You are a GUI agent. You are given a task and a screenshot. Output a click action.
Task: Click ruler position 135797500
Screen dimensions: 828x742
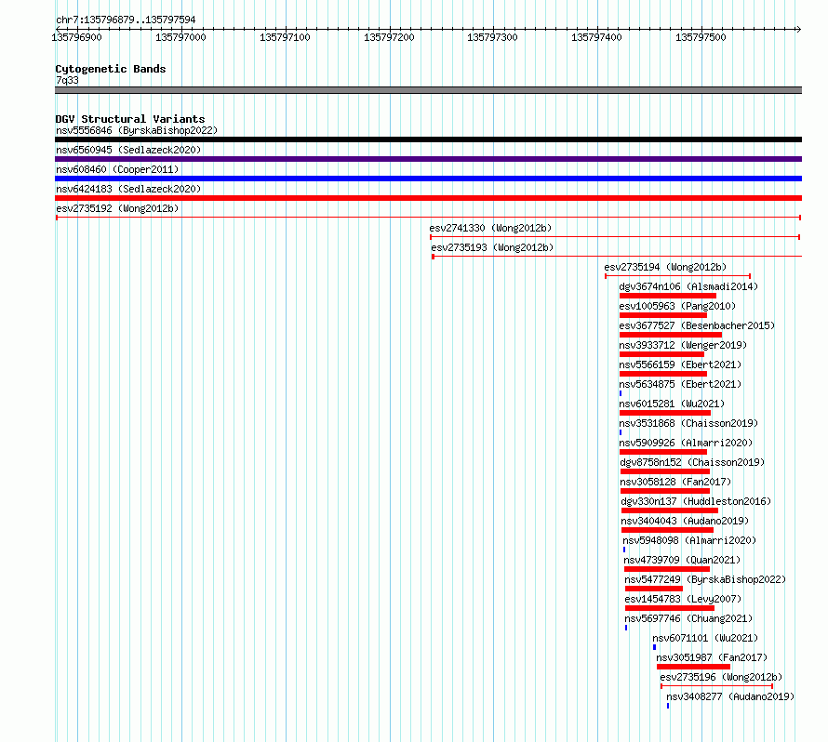tap(701, 37)
